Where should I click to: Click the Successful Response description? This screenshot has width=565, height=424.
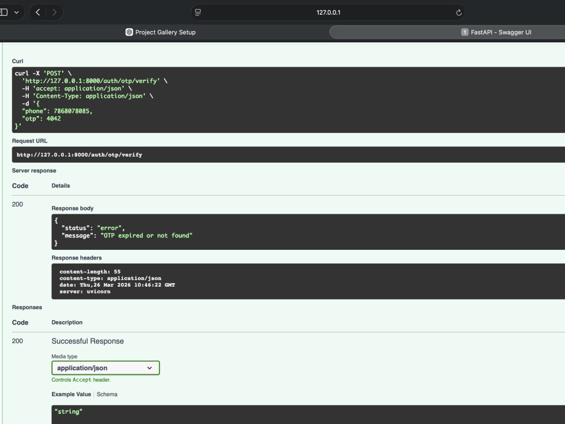(x=88, y=341)
